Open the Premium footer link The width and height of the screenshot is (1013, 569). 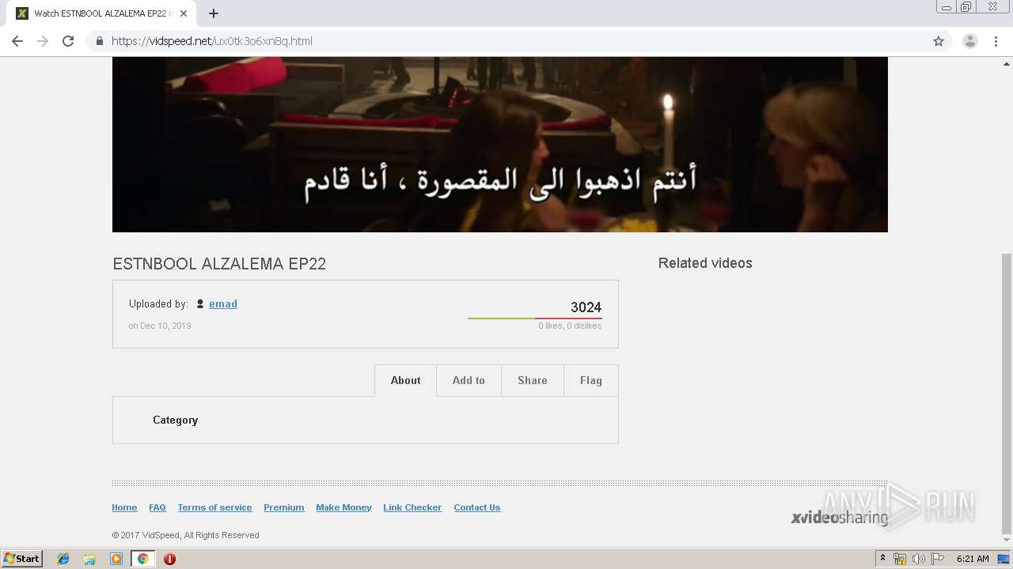[284, 507]
